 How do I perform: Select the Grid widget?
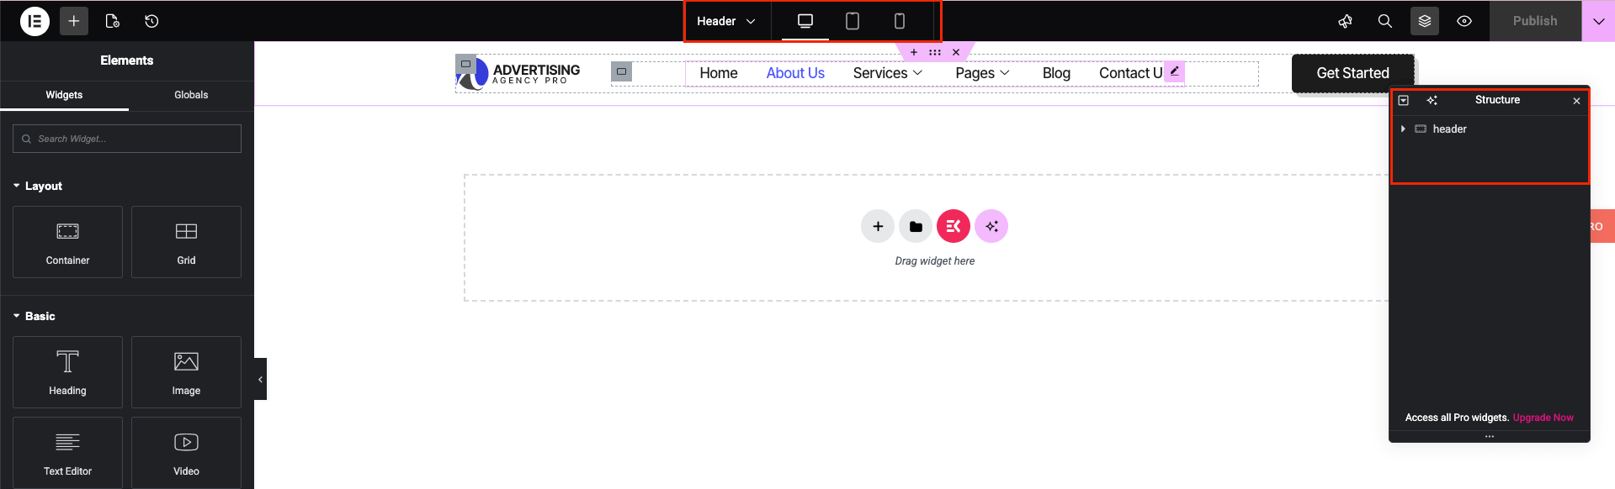pyautogui.click(x=186, y=242)
